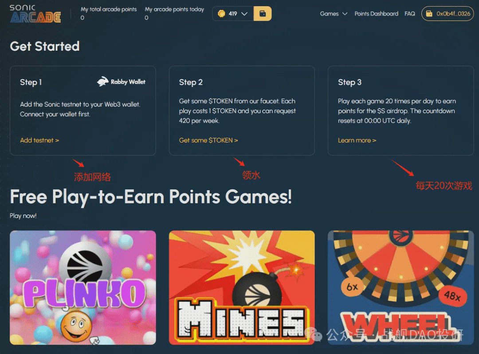Click the Sonic Arcade logo
The width and height of the screenshot is (479, 354).
pos(35,14)
